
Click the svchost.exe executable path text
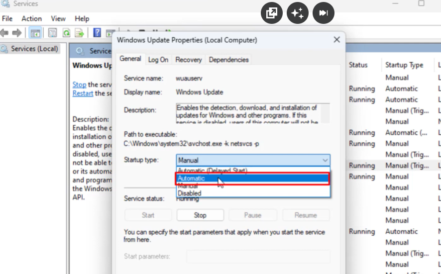point(191,144)
